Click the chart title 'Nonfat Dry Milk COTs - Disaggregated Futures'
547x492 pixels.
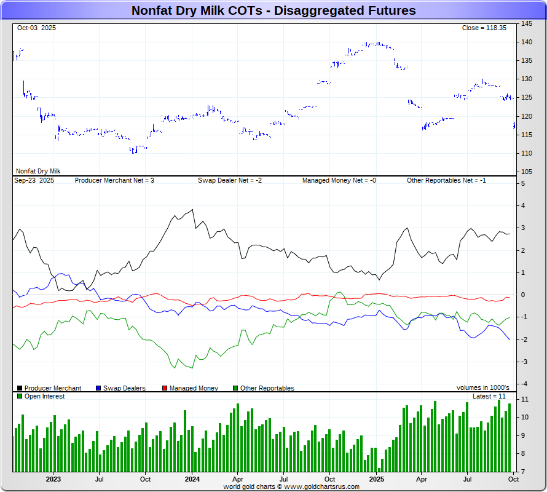pyautogui.click(x=273, y=10)
